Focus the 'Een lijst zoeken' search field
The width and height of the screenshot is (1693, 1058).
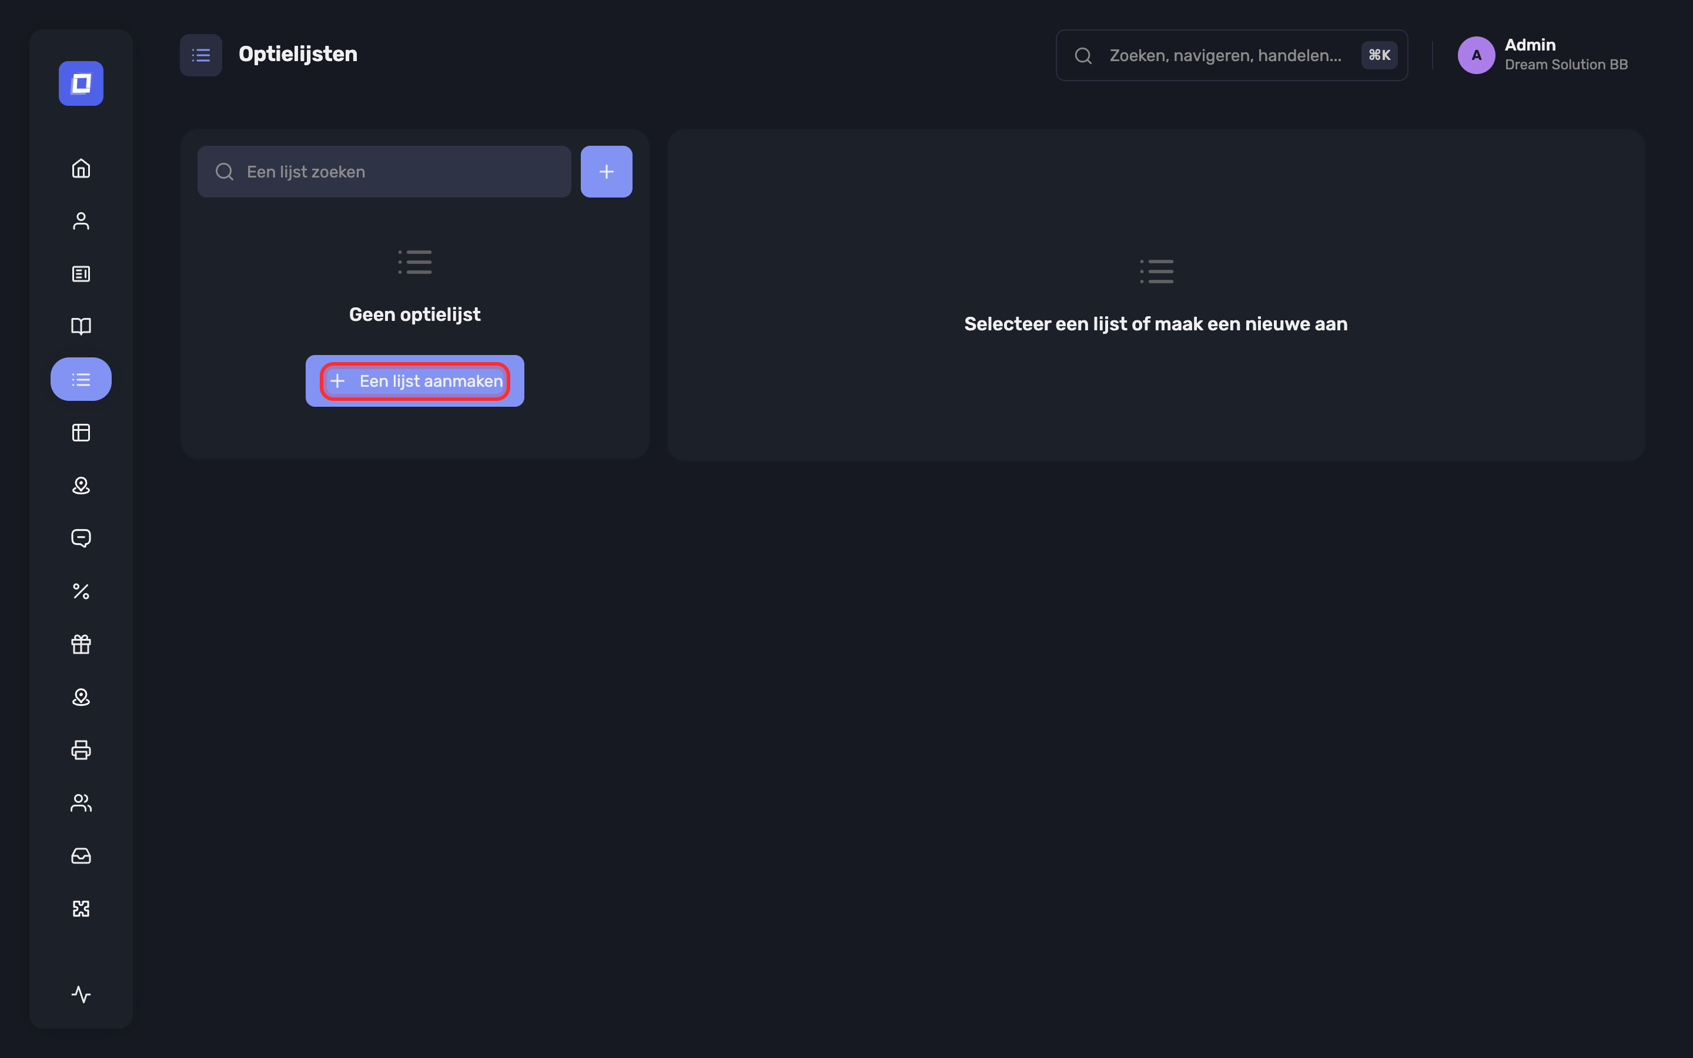[384, 172]
